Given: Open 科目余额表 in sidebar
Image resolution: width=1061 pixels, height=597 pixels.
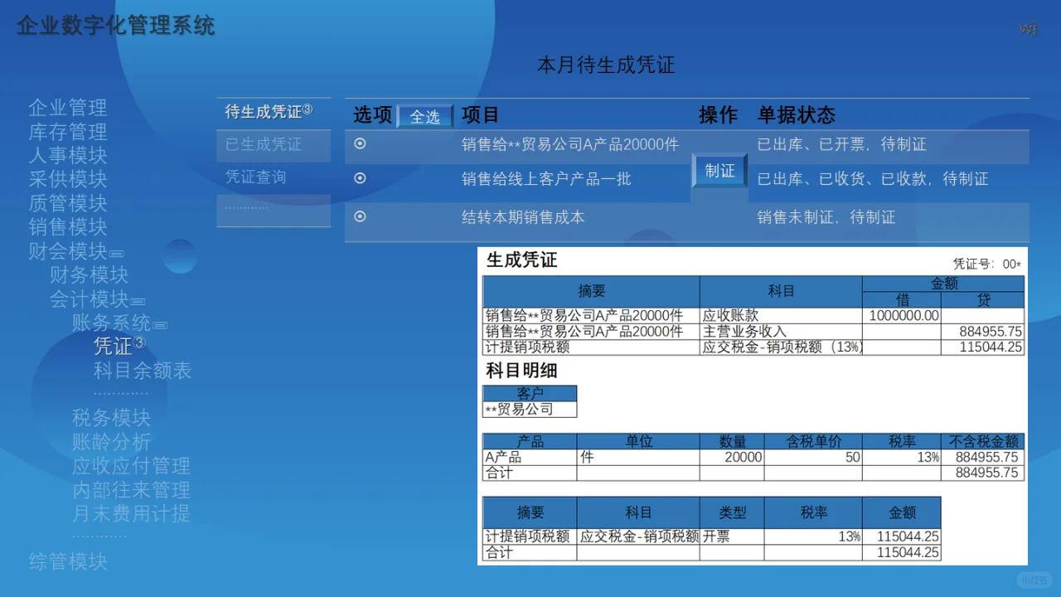Looking at the screenshot, I should point(143,371).
